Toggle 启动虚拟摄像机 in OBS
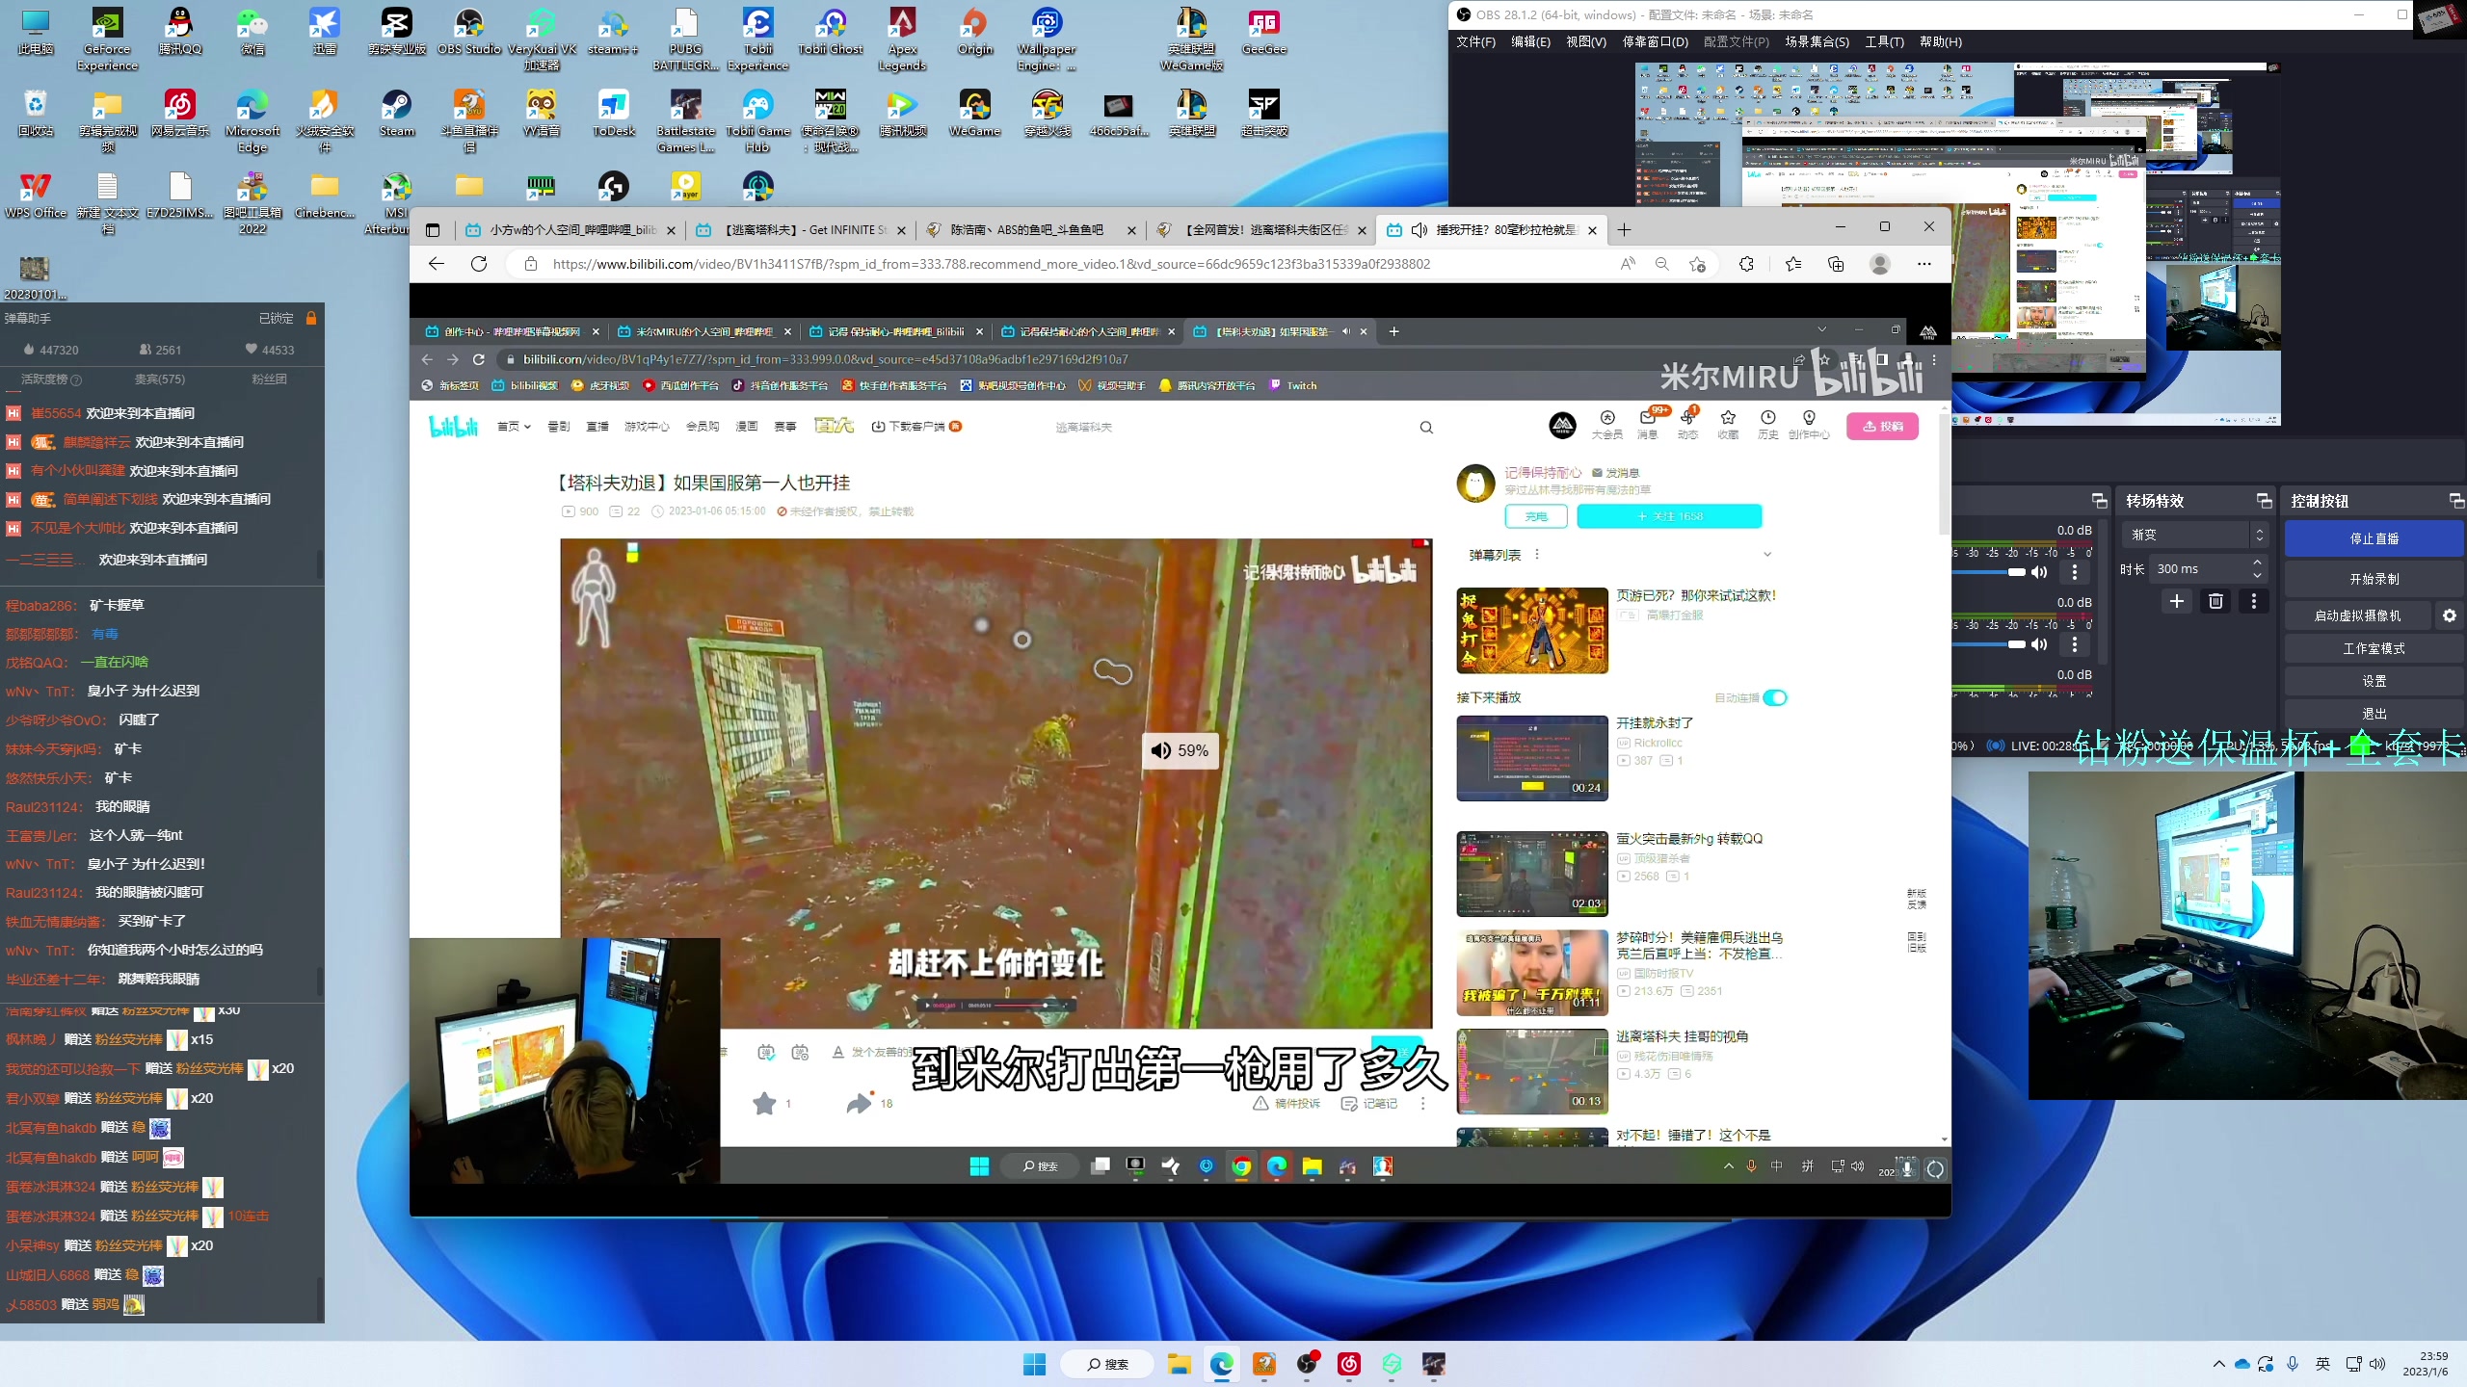This screenshot has width=2467, height=1387. point(2358,615)
